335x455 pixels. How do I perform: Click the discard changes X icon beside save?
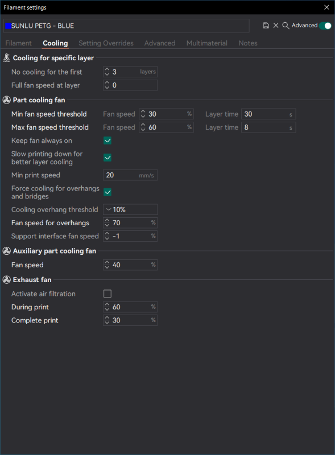tap(276, 26)
